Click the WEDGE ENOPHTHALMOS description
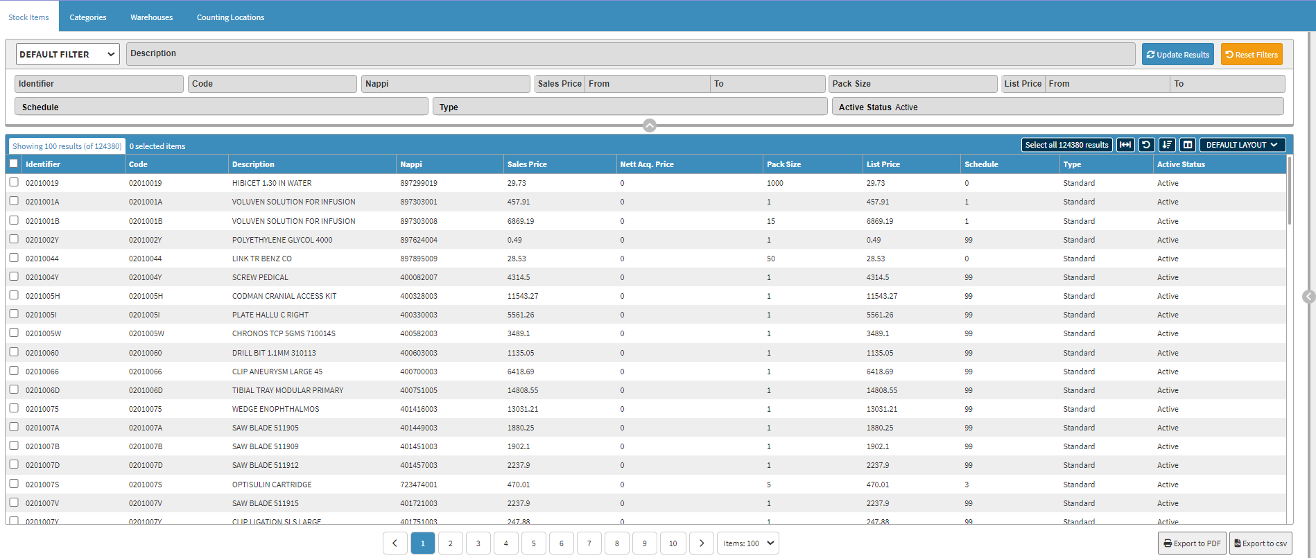Screen dimensions: 1316x558 pos(276,409)
